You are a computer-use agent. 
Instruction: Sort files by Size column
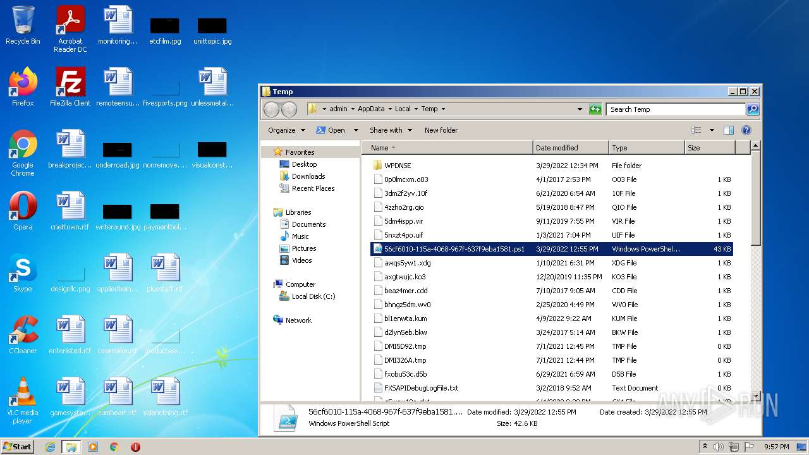click(x=710, y=148)
